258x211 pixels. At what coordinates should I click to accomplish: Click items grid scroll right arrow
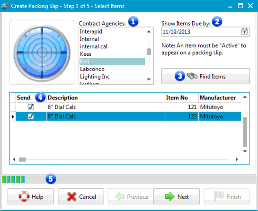(x=237, y=159)
